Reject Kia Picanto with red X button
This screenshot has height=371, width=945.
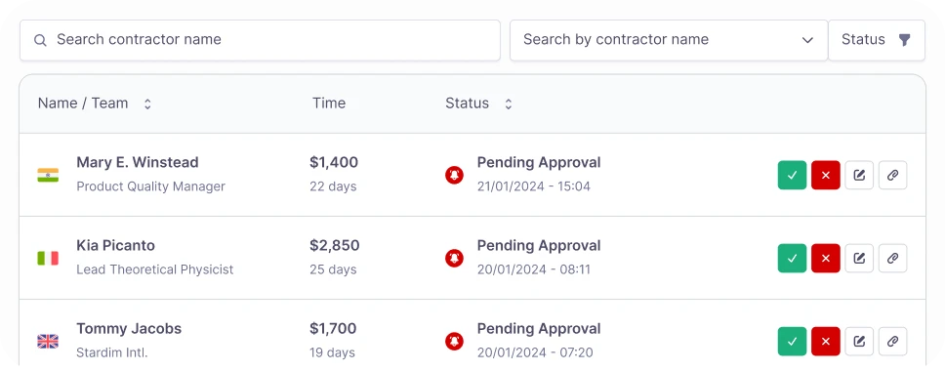coord(826,259)
